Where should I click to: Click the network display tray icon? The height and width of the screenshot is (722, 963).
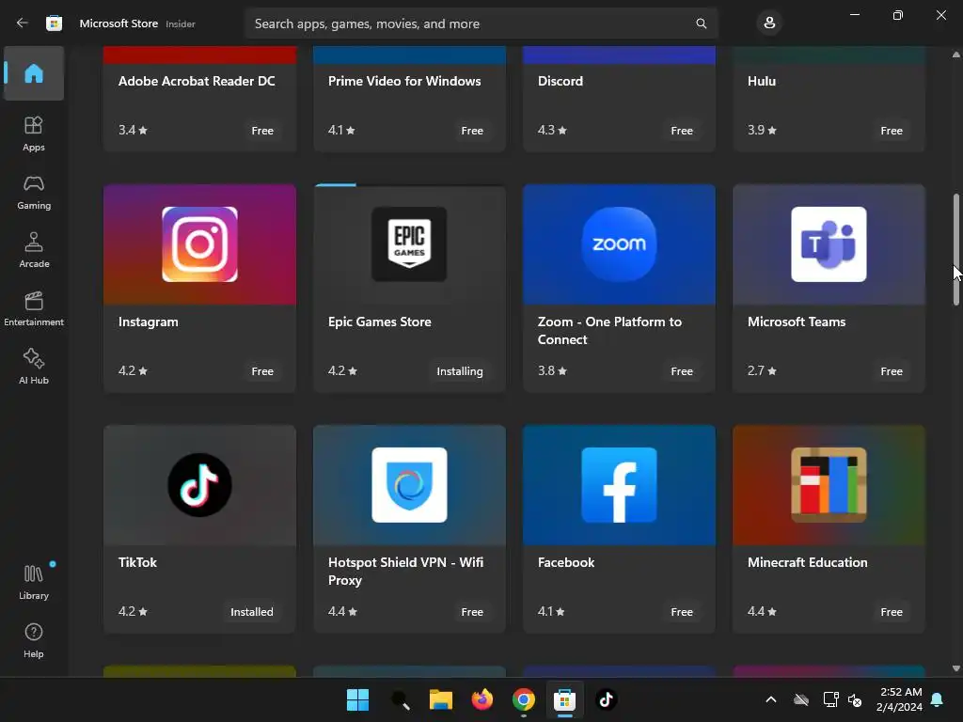click(x=830, y=699)
